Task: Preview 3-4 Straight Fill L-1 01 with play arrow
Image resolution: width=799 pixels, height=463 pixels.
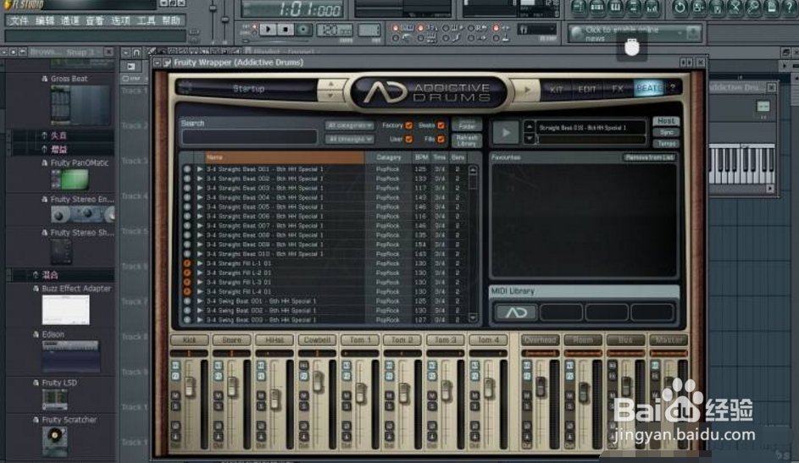Action: tap(200, 263)
